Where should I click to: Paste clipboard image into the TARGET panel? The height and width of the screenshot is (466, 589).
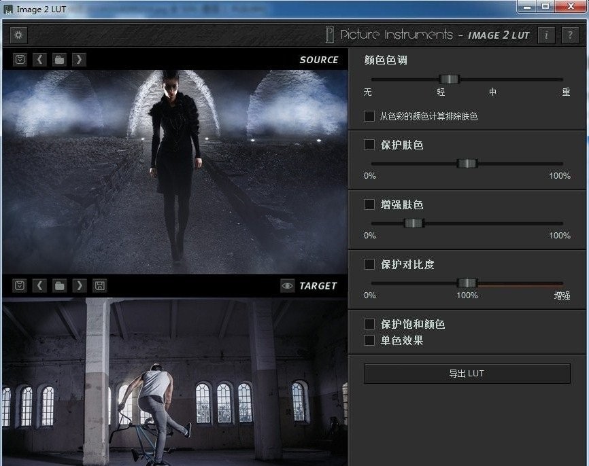(x=19, y=285)
